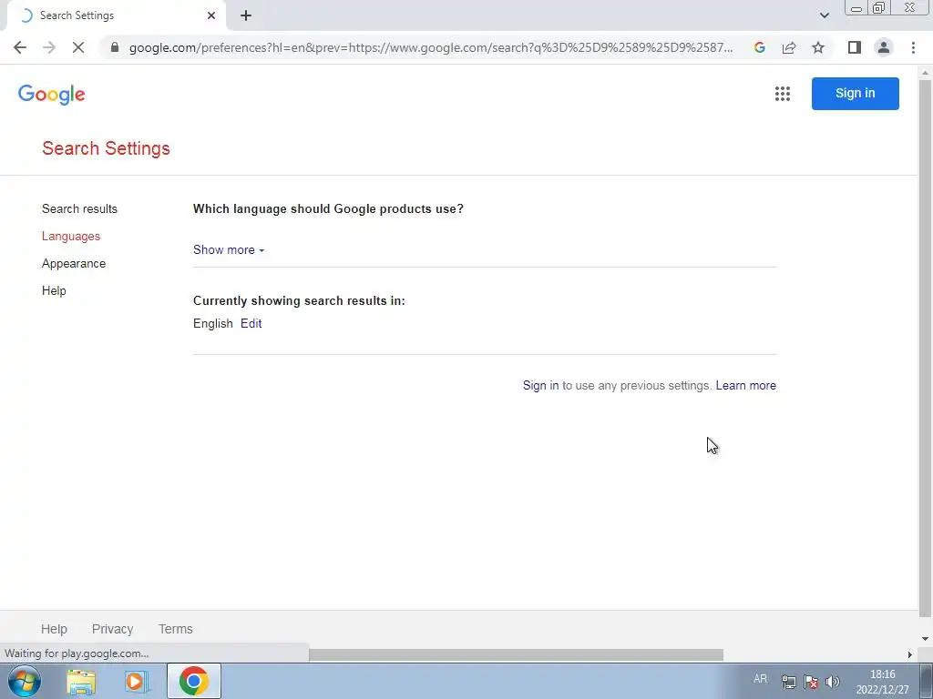Screen dimensions: 933x699
Task: Open the media player taskbar icon
Action: tap(137, 681)
